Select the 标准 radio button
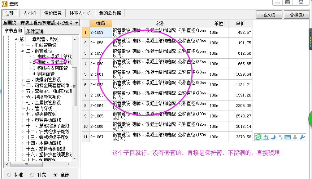The image size is (312, 179). [9, 175]
